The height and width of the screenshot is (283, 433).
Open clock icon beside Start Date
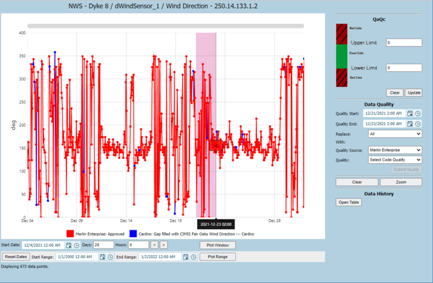[x=76, y=245]
